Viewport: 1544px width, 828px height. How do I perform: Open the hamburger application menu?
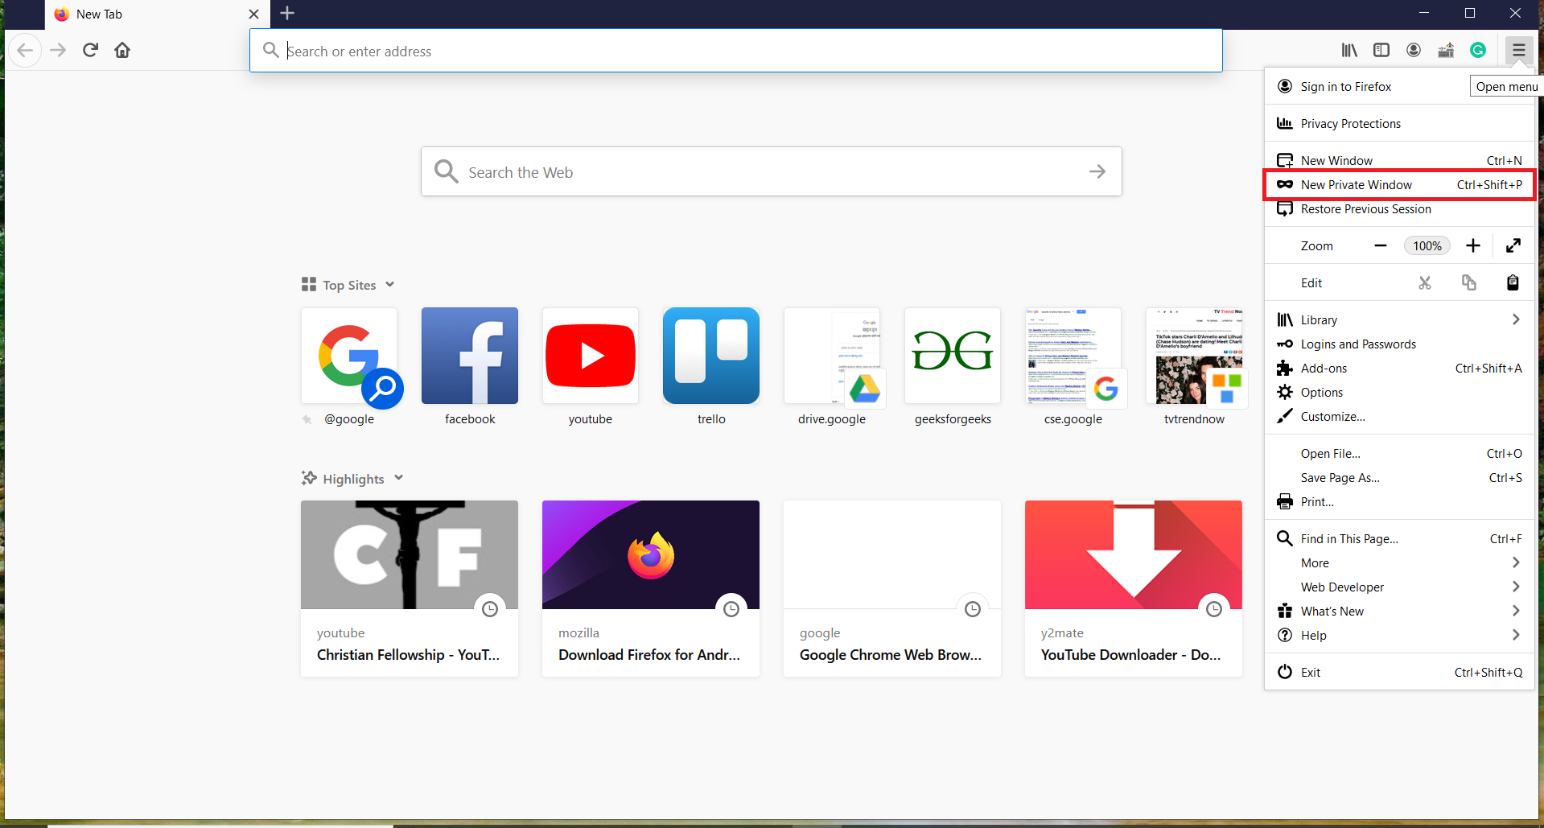[1518, 50]
